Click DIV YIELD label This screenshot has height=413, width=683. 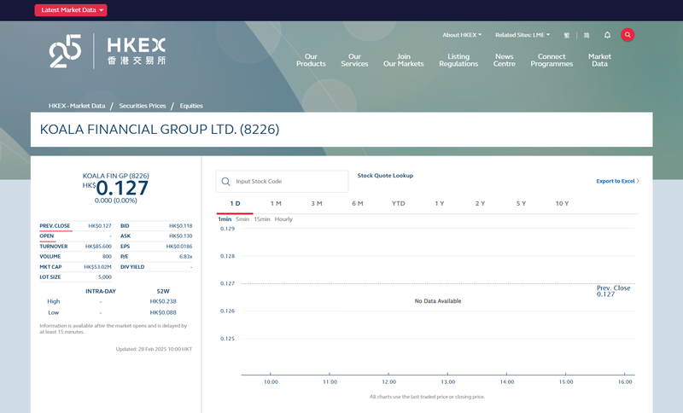(x=132, y=267)
